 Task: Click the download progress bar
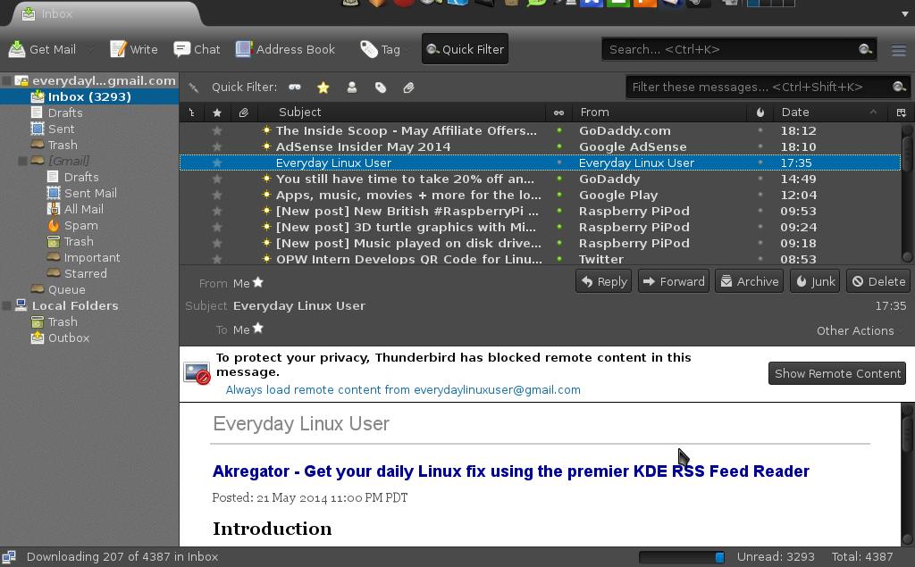[x=682, y=557]
